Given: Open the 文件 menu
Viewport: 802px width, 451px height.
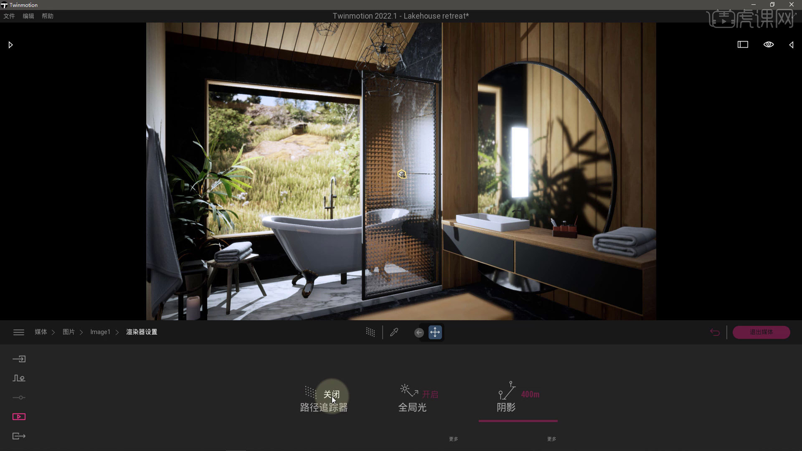Looking at the screenshot, I should (x=9, y=16).
